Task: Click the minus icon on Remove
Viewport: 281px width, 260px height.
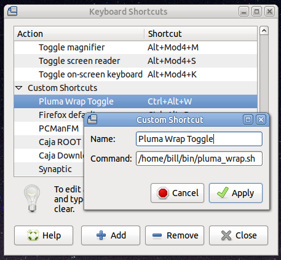Action: click(157, 235)
